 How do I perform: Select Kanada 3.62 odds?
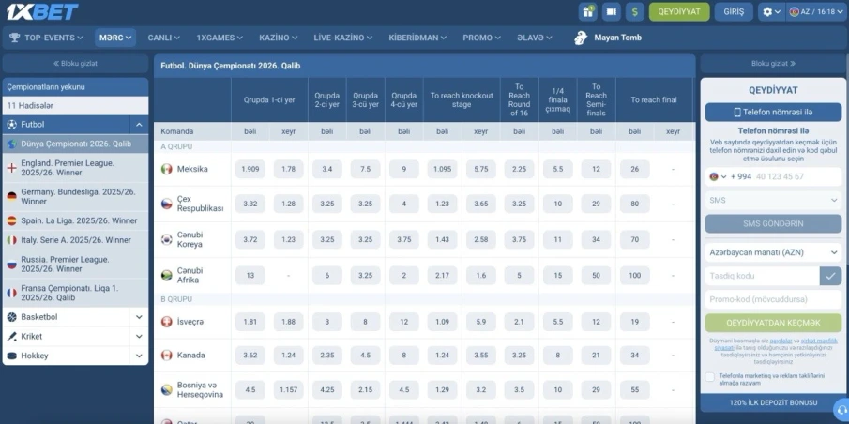[x=250, y=356]
